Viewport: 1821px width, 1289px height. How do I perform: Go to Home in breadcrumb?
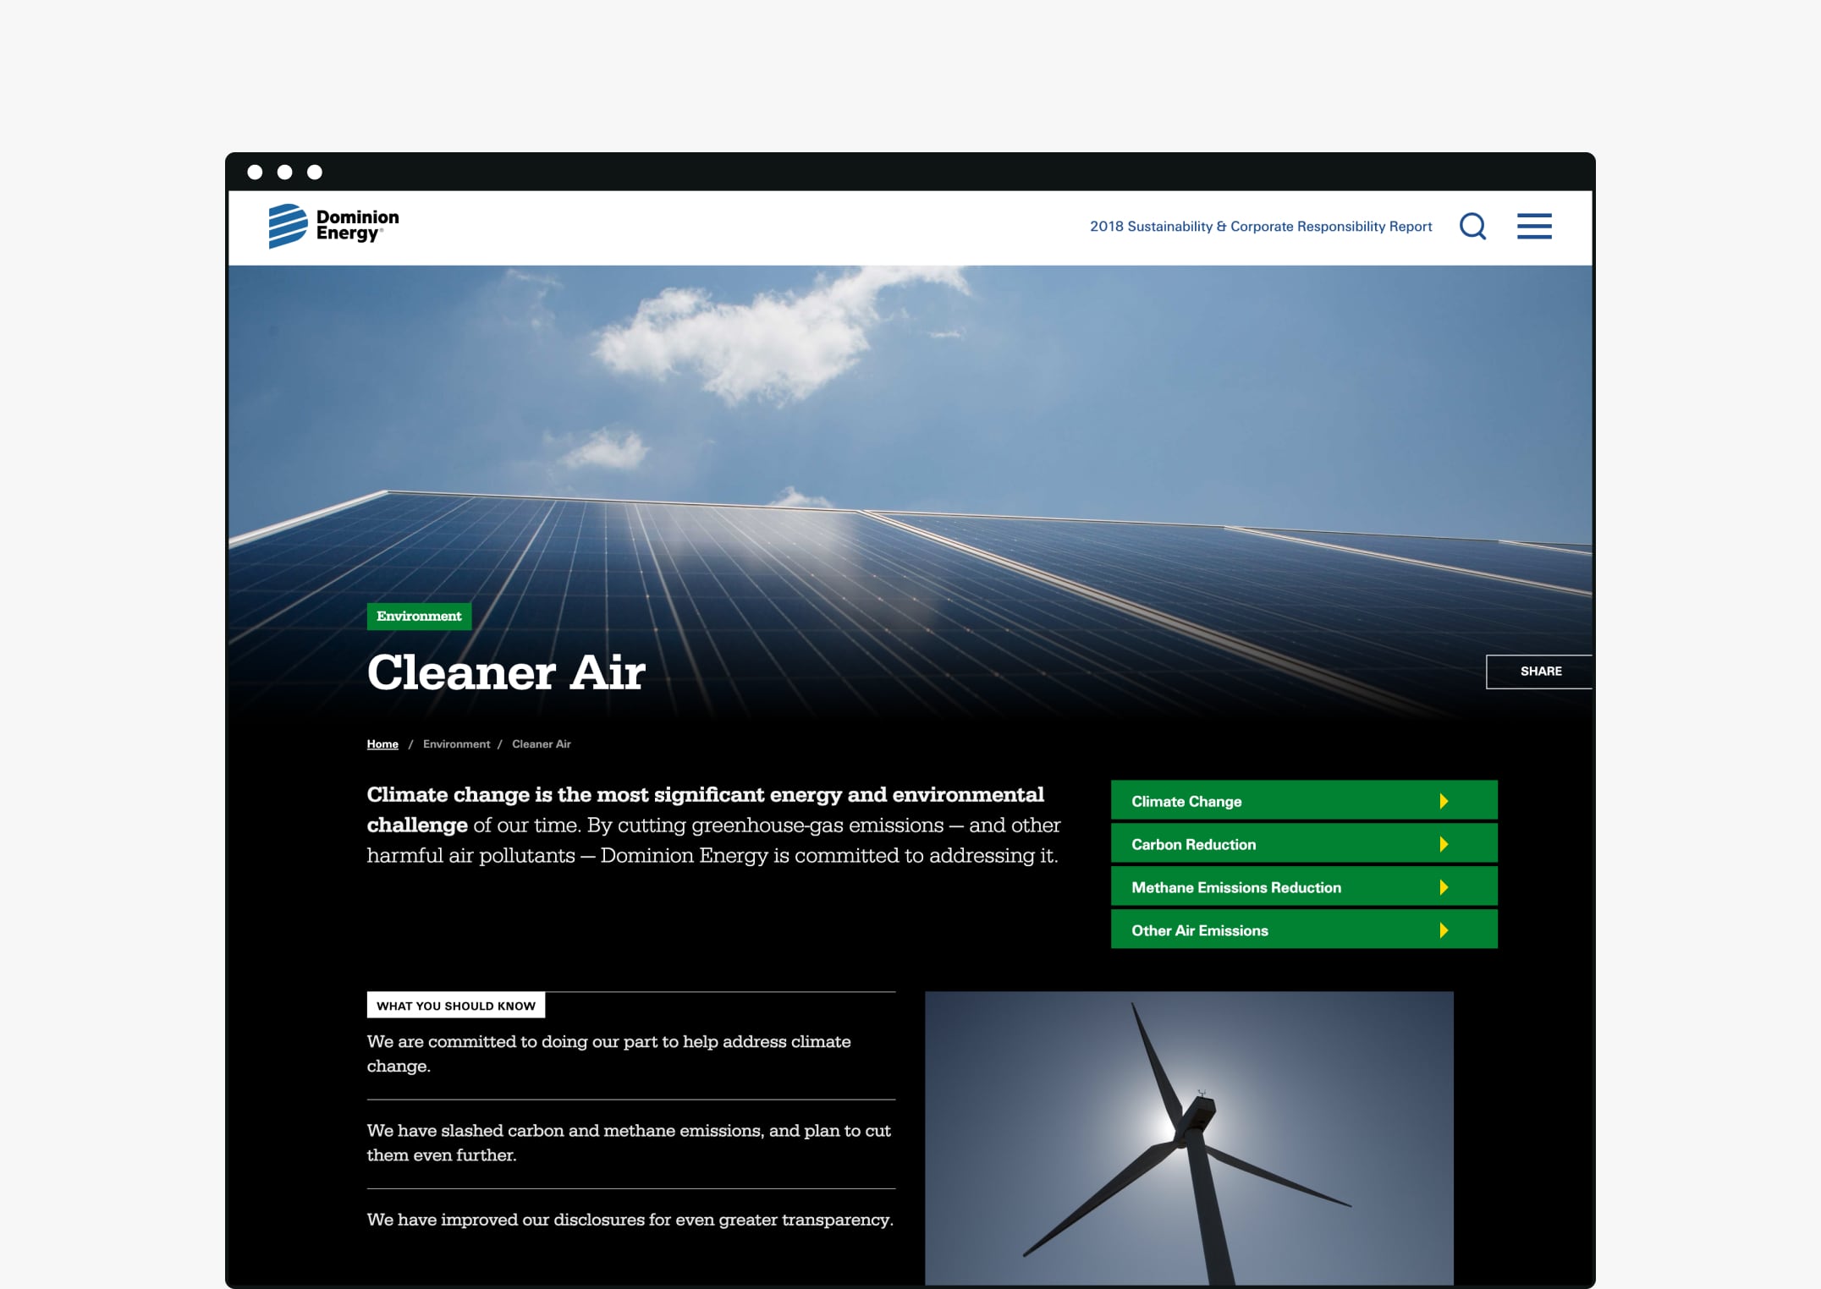click(x=382, y=744)
